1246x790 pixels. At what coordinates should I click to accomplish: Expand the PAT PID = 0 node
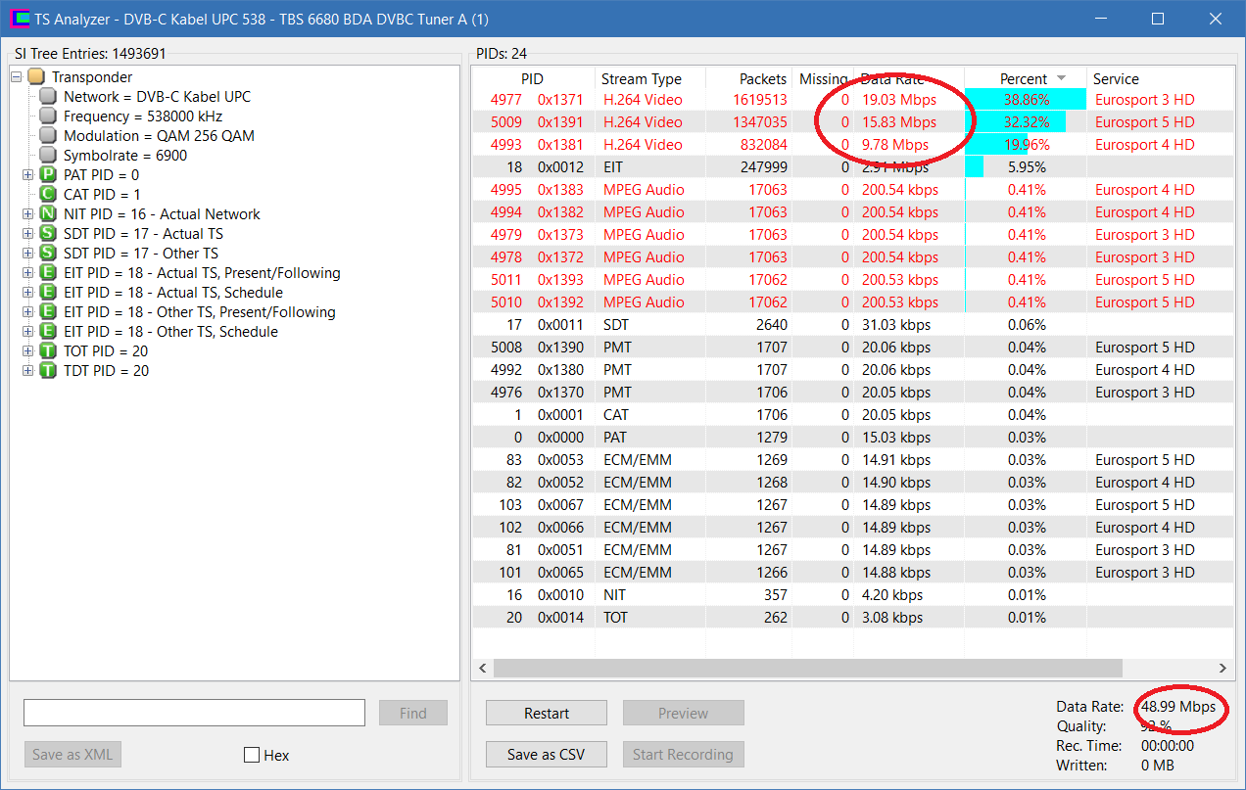click(x=27, y=175)
